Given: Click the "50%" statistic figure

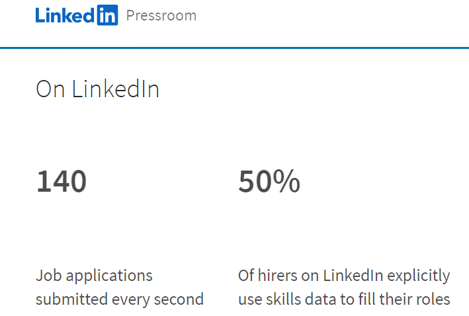Looking at the screenshot, I should click(269, 181).
